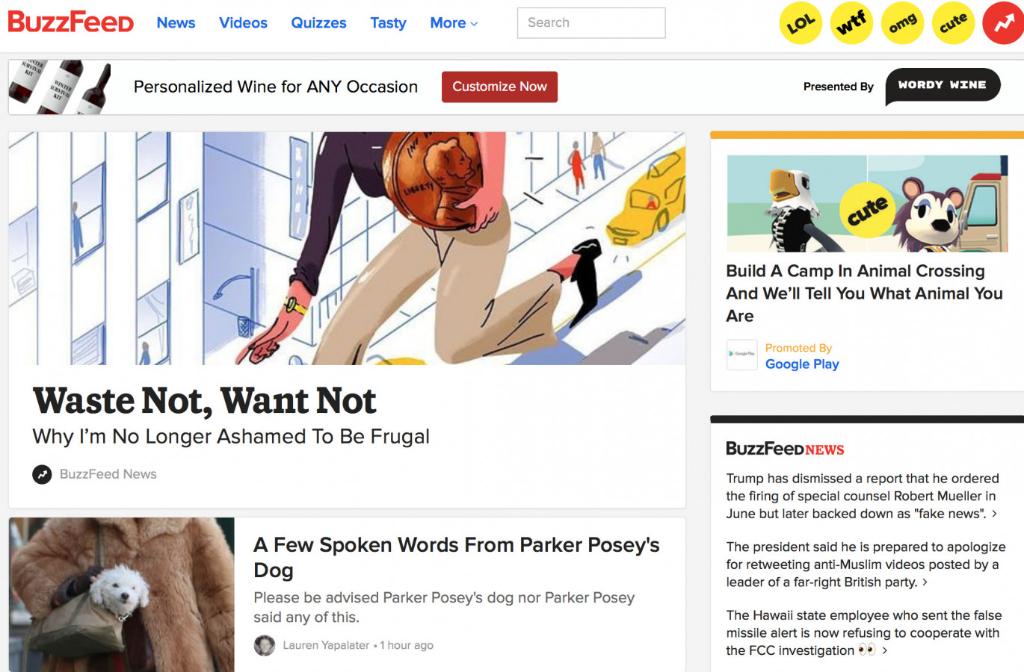Viewport: 1024px width, 672px height.
Task: Expand the More dropdown menu
Action: tap(454, 23)
